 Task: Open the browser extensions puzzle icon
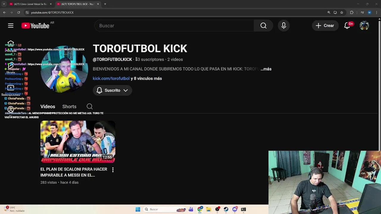(x=352, y=12)
